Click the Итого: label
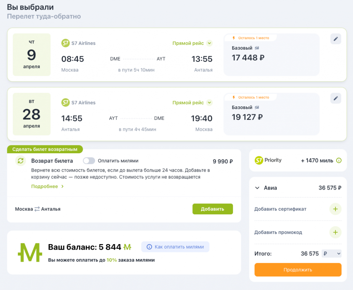Image resolution: width=353 pixels, height=290 pixels. (263, 254)
